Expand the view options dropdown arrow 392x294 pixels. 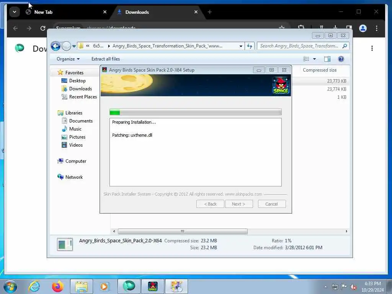pyautogui.click(x=315, y=59)
